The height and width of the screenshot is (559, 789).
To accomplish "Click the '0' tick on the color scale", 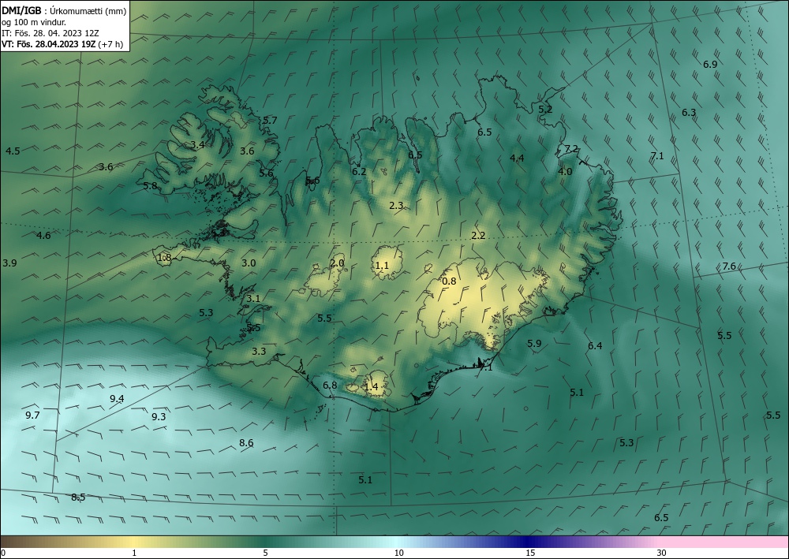I will (x=3, y=553).
